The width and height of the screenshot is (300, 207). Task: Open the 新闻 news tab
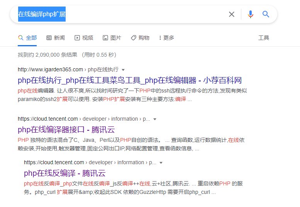coord(56,38)
